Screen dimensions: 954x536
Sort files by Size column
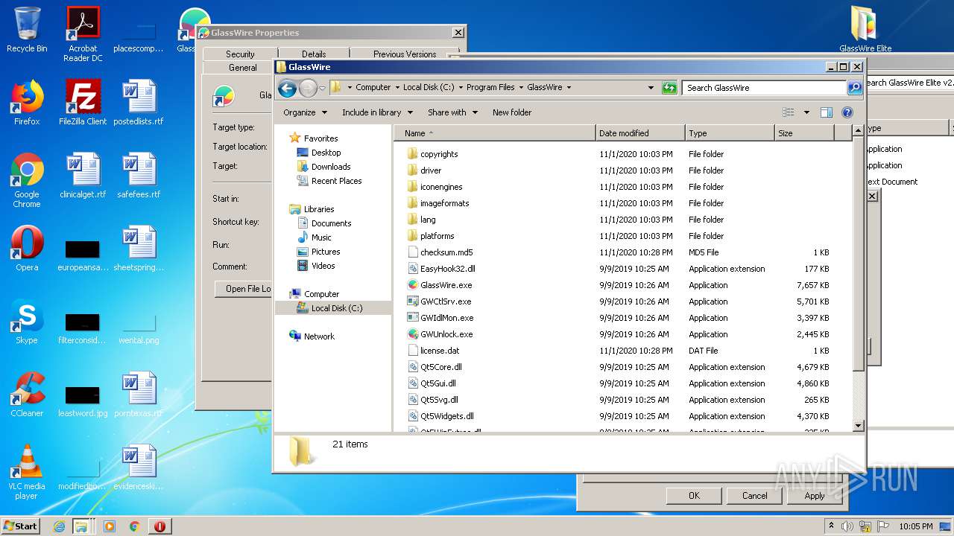coord(803,133)
